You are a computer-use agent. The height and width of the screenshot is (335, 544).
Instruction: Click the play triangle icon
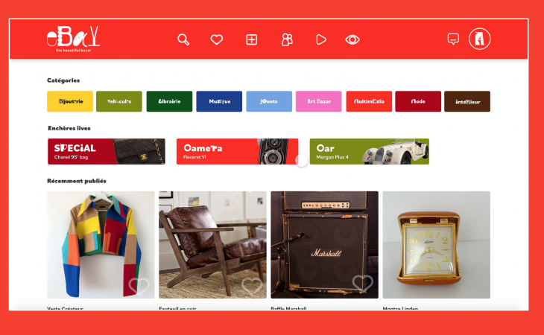[x=321, y=39]
